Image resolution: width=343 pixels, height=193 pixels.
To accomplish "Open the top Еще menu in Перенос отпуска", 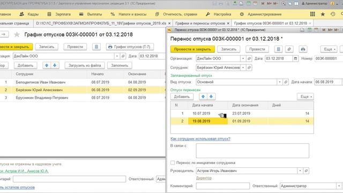I will 329,49.
